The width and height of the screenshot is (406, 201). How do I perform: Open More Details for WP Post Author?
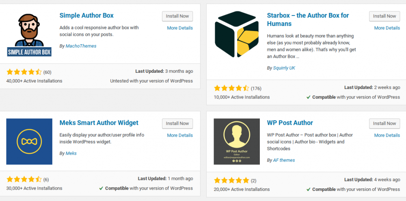(x=387, y=135)
